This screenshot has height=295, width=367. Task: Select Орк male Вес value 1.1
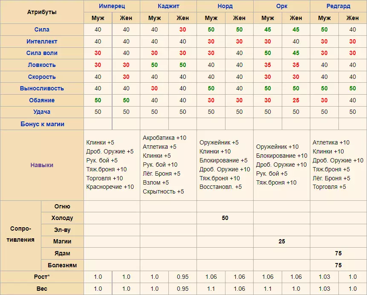pyautogui.click(x=268, y=289)
